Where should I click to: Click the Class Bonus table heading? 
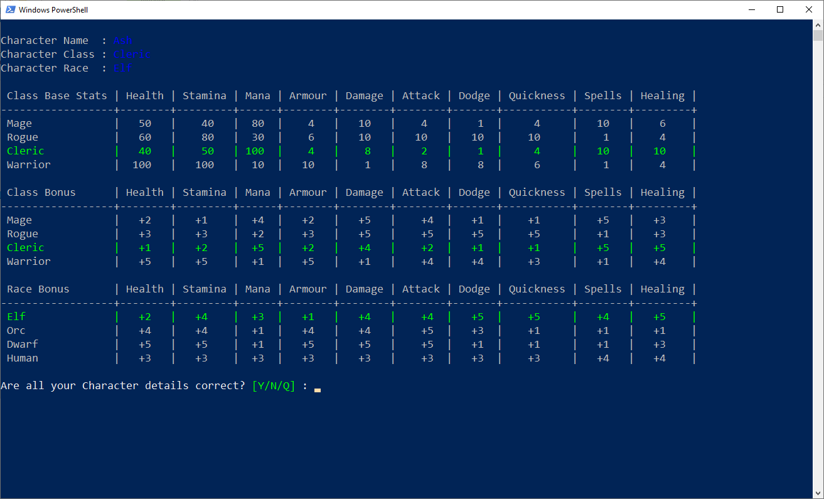[x=41, y=193]
